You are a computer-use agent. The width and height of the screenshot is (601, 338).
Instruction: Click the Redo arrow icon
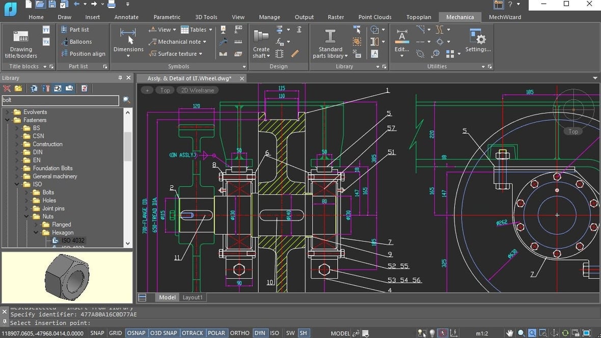(94, 4)
